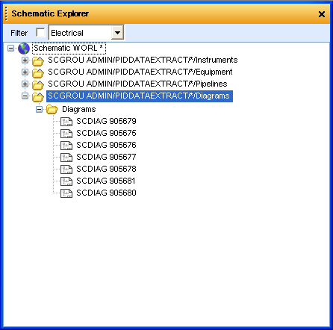333x330 pixels.
Task: Close the Schematic Explorer panel
Action: coord(322,14)
